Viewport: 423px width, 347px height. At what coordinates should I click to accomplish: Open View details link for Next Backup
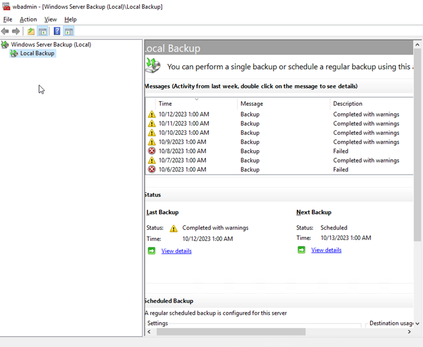click(326, 250)
